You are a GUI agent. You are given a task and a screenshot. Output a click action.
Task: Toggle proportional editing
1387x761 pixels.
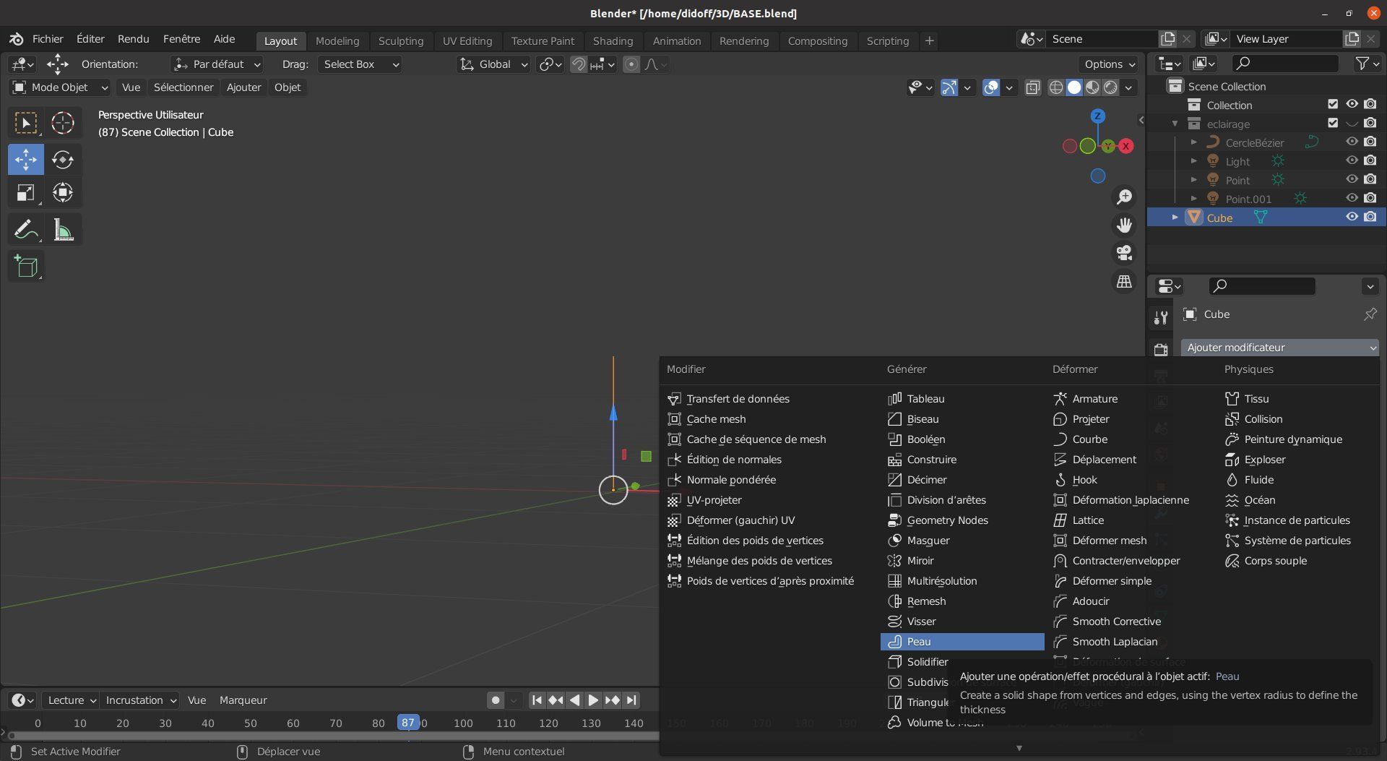(x=631, y=64)
